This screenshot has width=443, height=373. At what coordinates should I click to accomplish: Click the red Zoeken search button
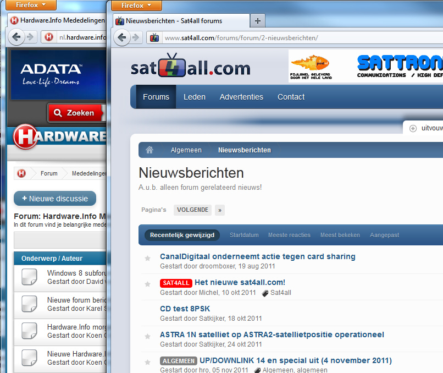tap(75, 113)
